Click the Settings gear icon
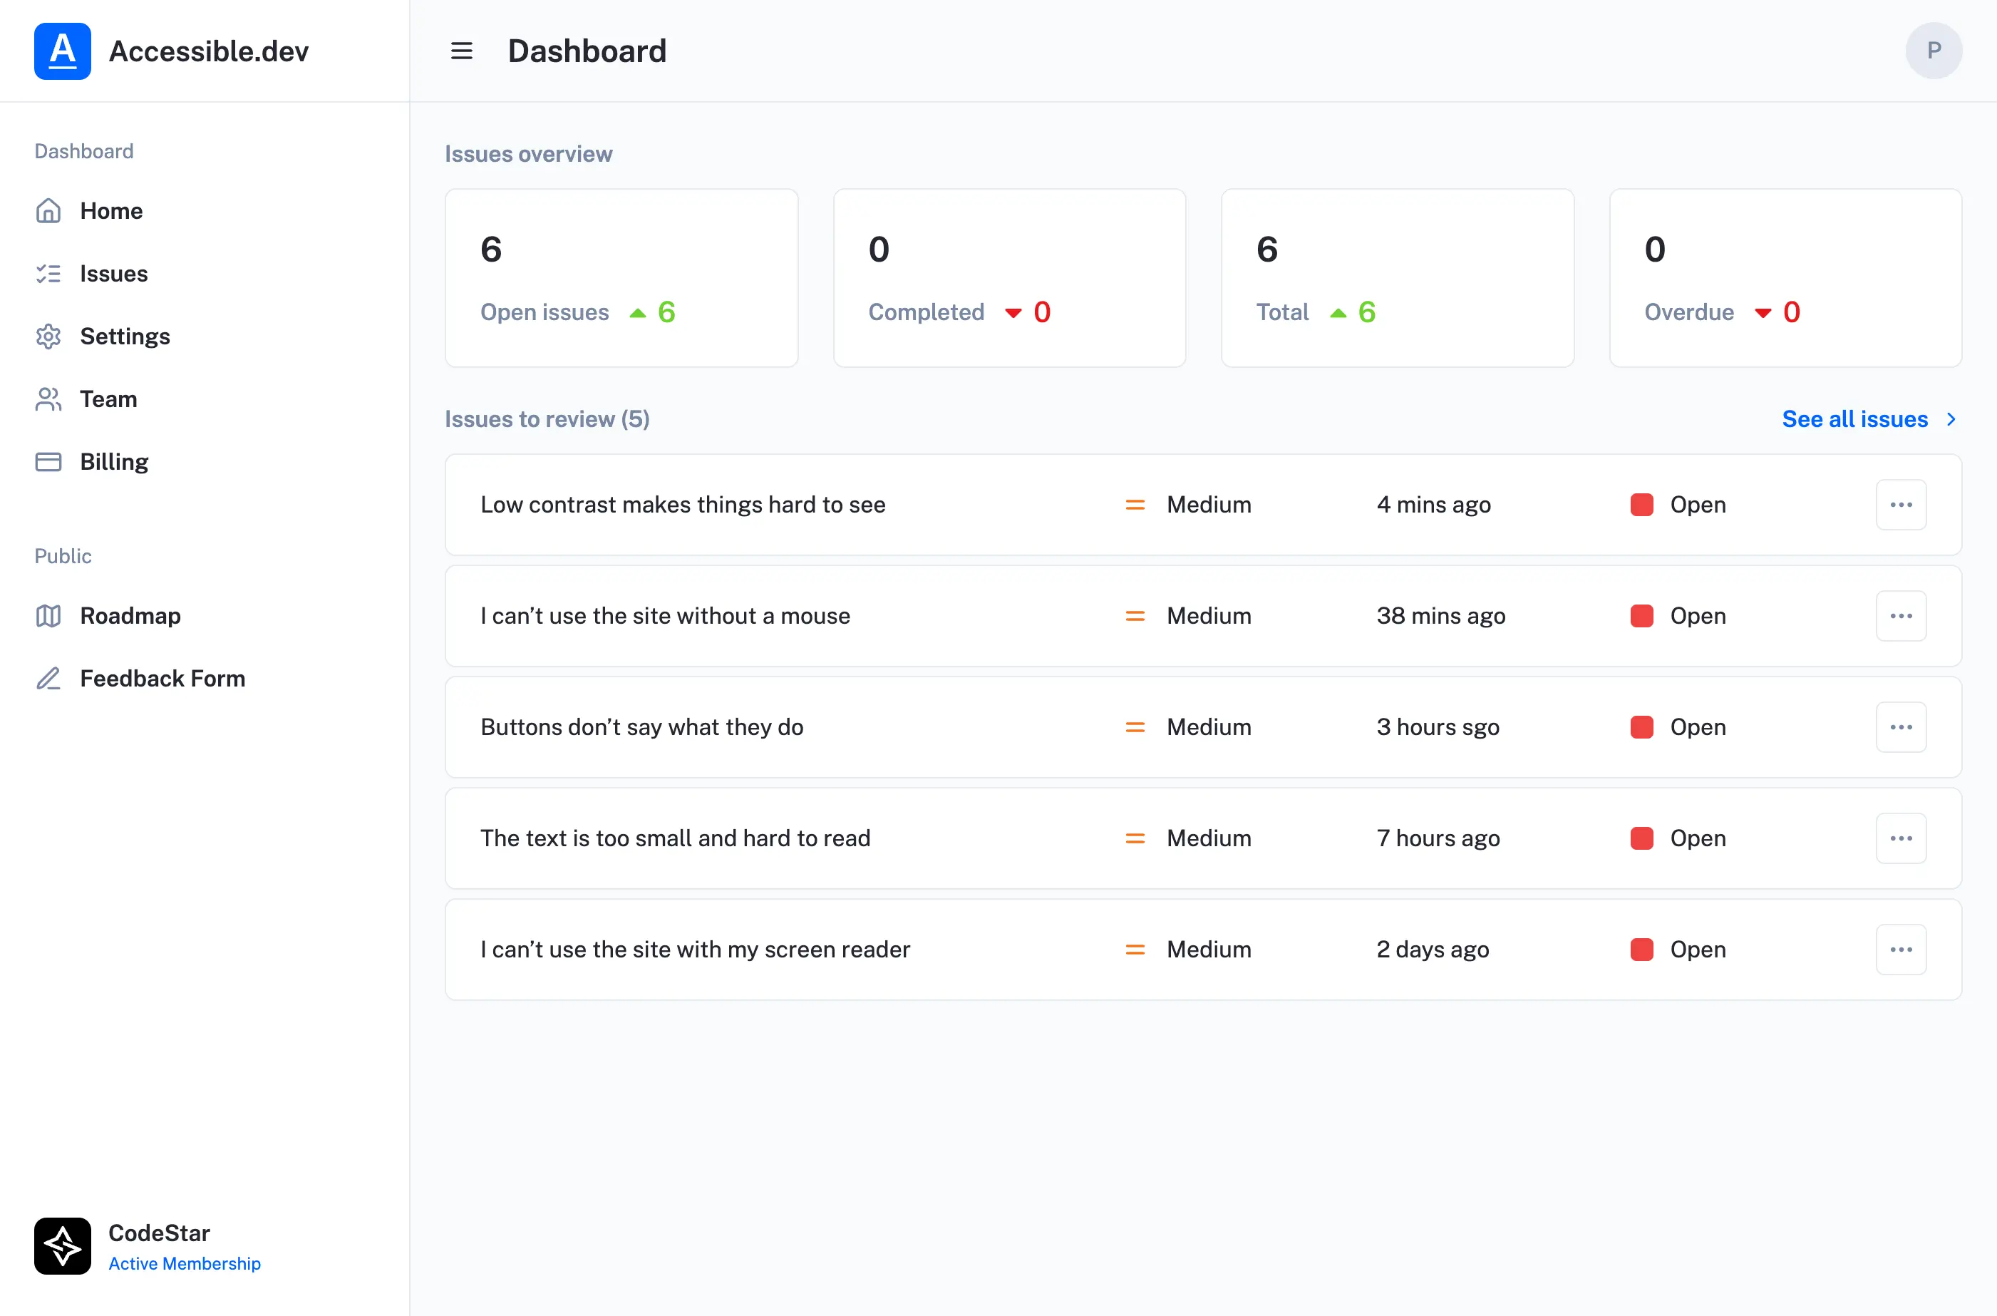This screenshot has width=1997, height=1316. pyautogui.click(x=48, y=336)
